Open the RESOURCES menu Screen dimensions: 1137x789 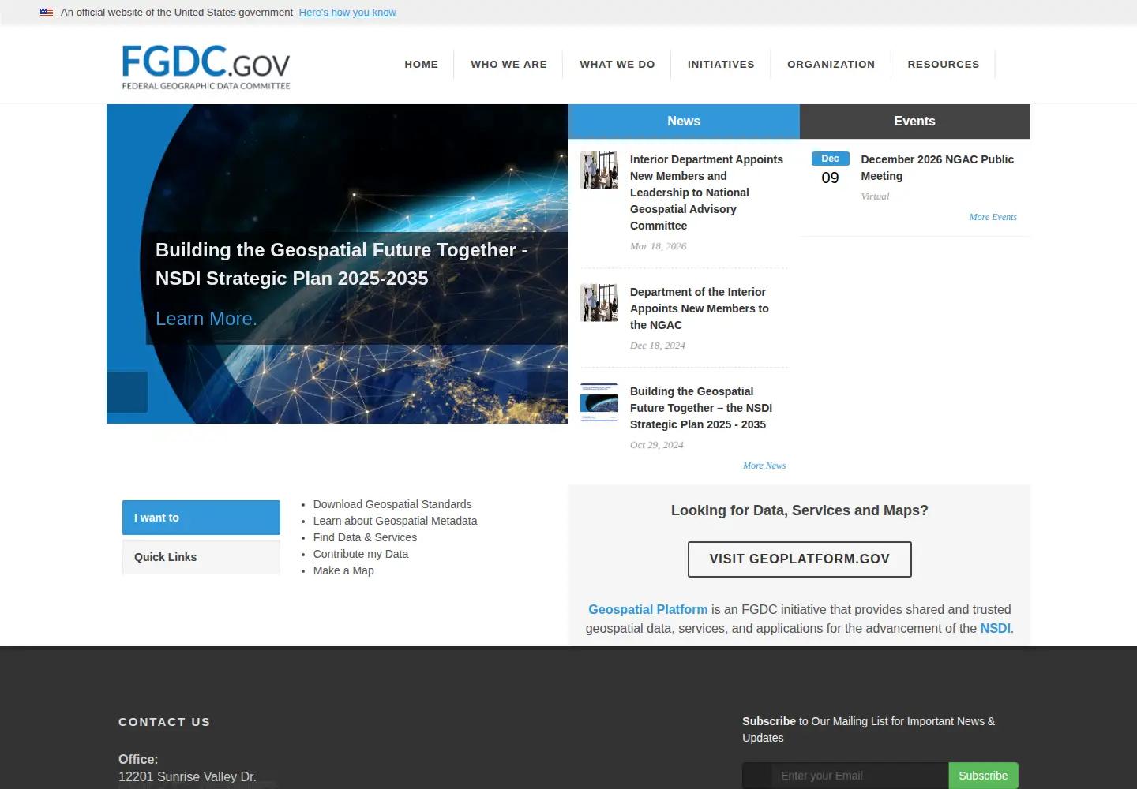(944, 65)
